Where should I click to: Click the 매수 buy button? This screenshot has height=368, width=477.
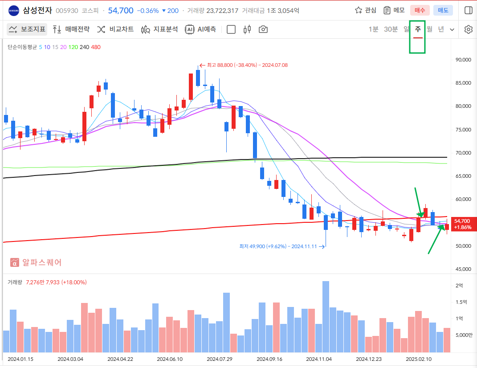pyautogui.click(x=420, y=10)
